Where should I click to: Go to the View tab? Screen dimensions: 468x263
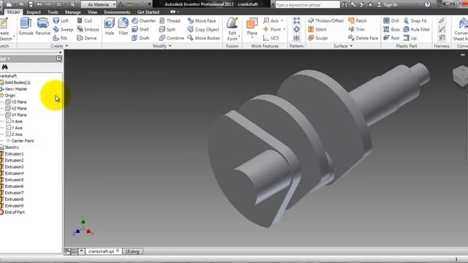[x=92, y=12]
